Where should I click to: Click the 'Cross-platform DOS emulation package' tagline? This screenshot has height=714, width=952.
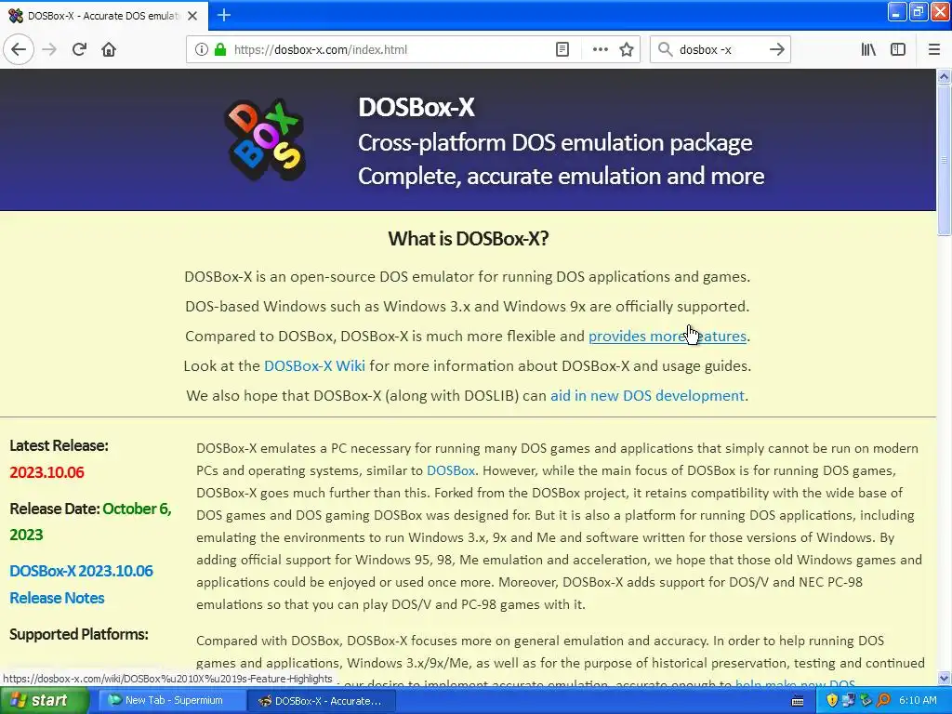coord(555,142)
